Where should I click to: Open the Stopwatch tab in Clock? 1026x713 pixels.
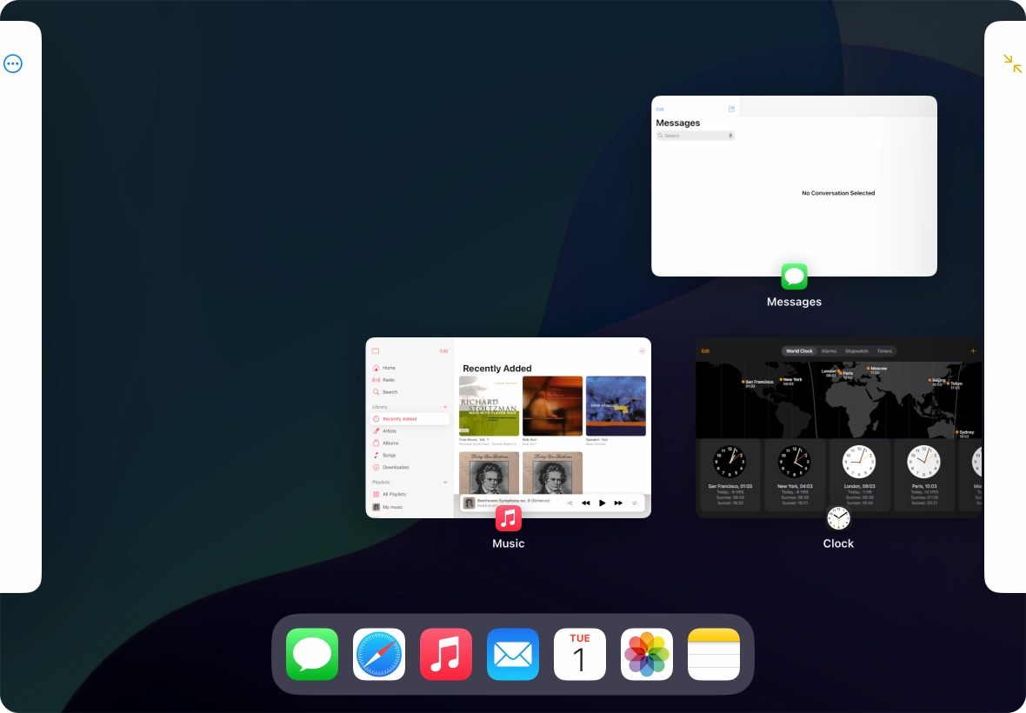click(x=856, y=350)
